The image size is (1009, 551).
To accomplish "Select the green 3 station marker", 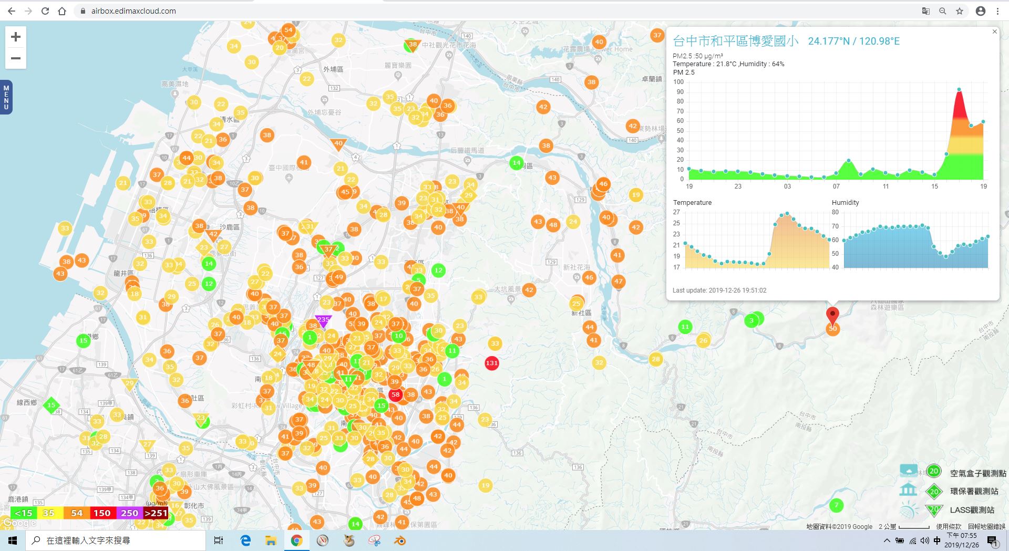I will point(751,320).
